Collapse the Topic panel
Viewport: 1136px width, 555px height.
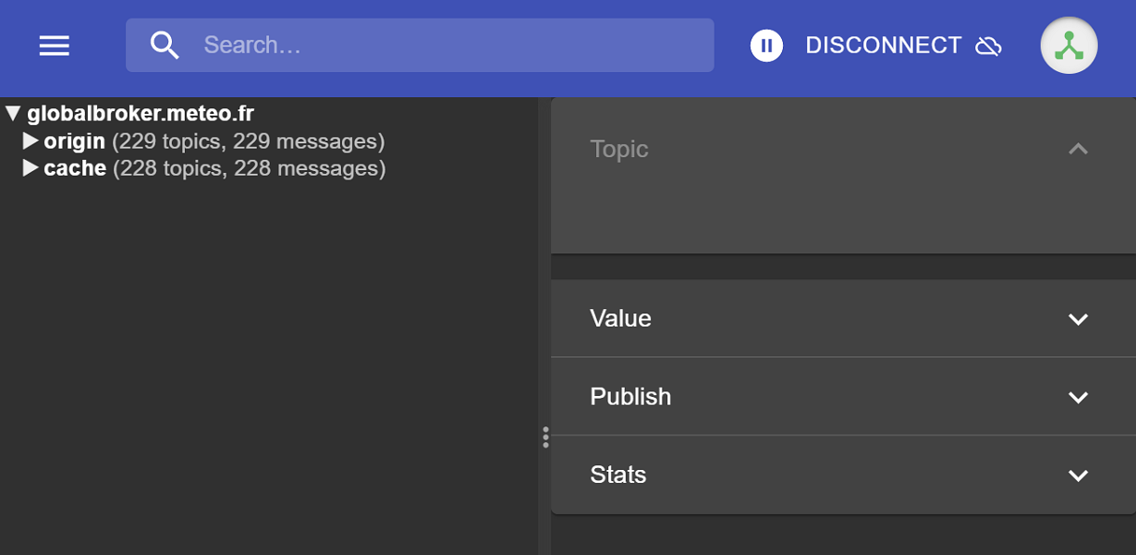(1078, 148)
